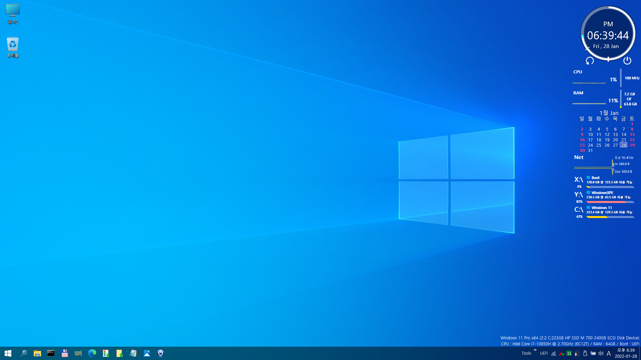This screenshot has height=360, width=641.
Task: Click the Y:\ drive red usage bar
Action: 610,202
